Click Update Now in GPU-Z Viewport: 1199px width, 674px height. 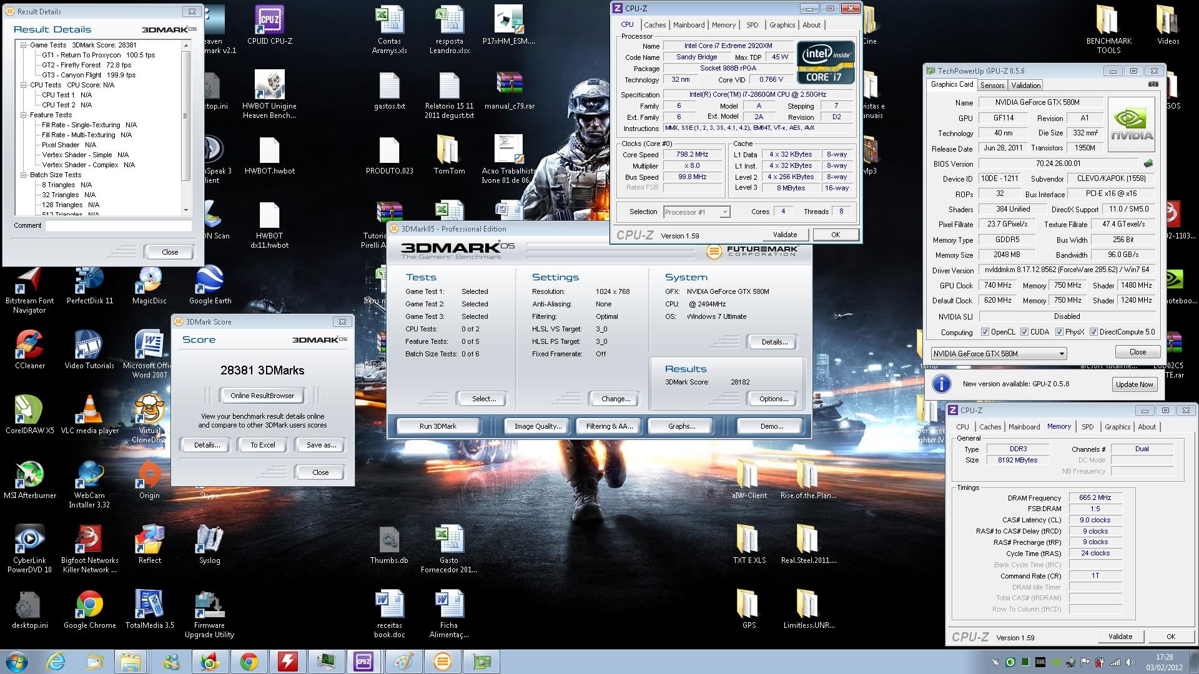(x=1134, y=384)
